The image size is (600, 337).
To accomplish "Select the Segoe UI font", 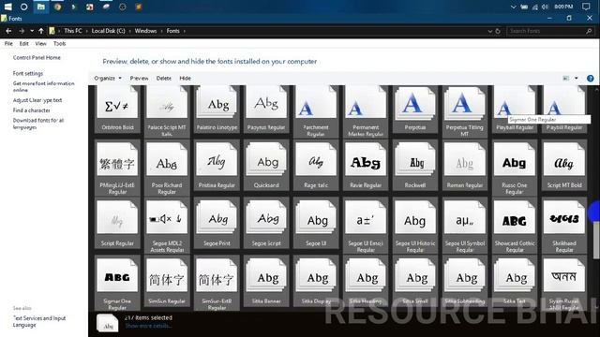I will pyautogui.click(x=316, y=223).
